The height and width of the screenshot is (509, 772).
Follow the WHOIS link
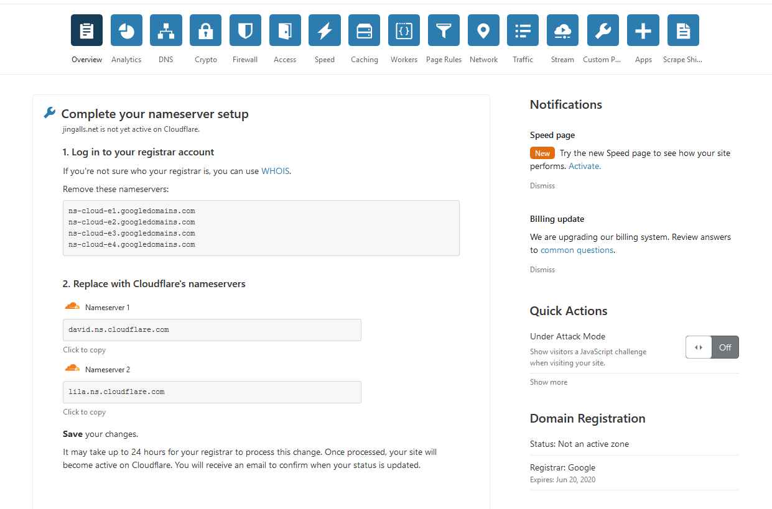coord(276,171)
